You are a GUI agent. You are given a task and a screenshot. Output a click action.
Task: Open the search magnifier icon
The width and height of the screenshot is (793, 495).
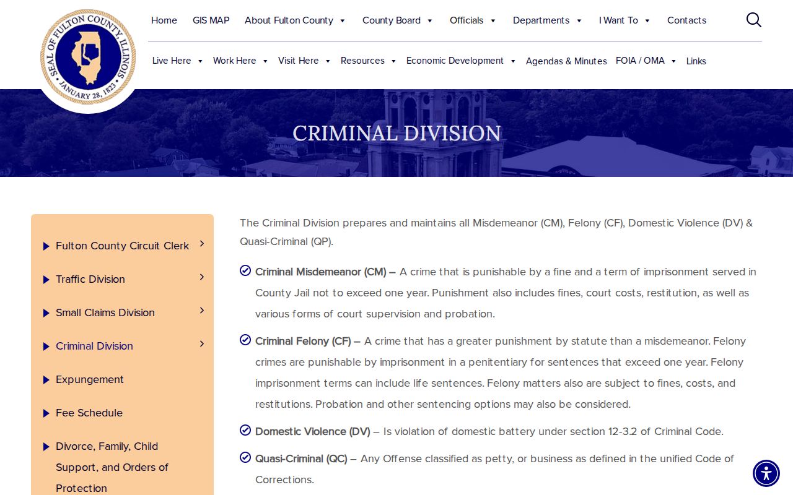pos(753,20)
